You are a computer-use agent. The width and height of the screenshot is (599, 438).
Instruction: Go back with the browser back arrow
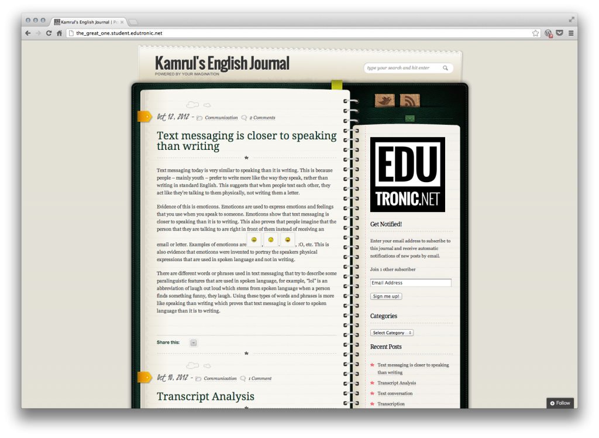coord(28,33)
